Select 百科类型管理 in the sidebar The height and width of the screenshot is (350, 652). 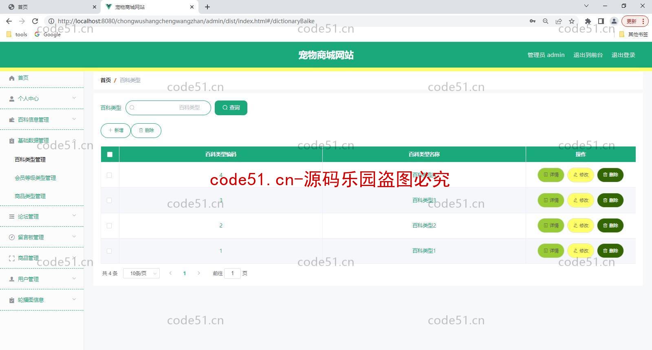[30, 160]
